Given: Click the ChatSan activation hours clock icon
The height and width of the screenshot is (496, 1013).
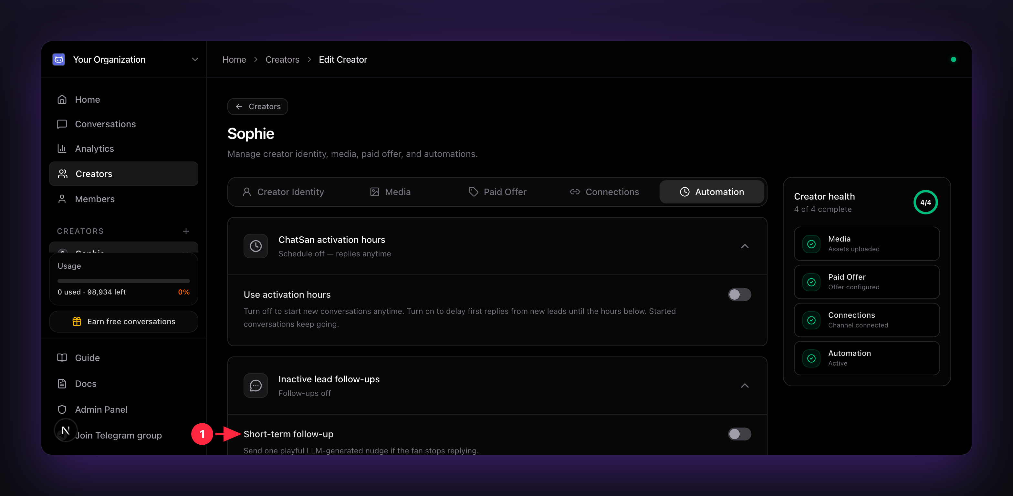Looking at the screenshot, I should [x=256, y=246].
